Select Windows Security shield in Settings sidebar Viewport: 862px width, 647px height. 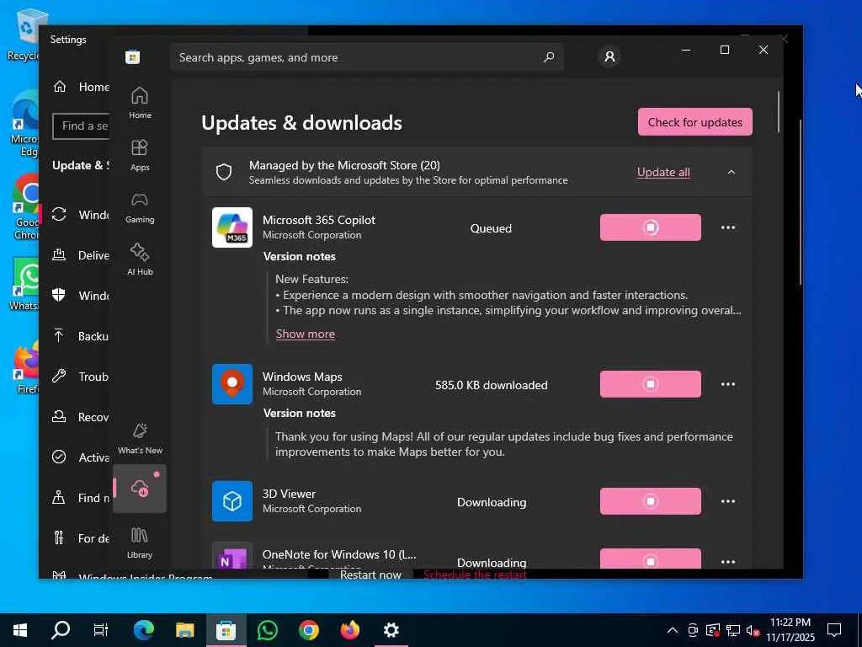point(80,296)
